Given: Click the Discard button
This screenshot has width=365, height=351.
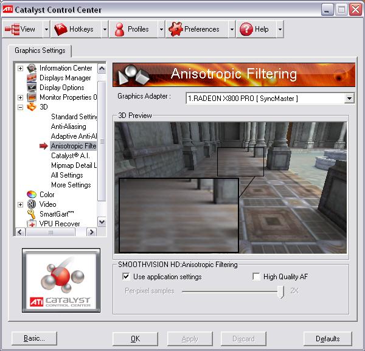Looking at the screenshot, I should coord(243,339).
